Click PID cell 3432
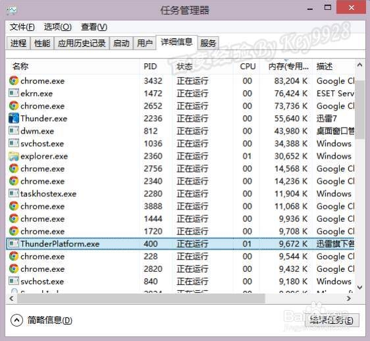 [153, 81]
